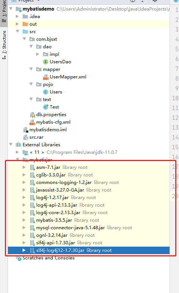
Task: Select the src.rar file
Action: [x=36, y=137]
